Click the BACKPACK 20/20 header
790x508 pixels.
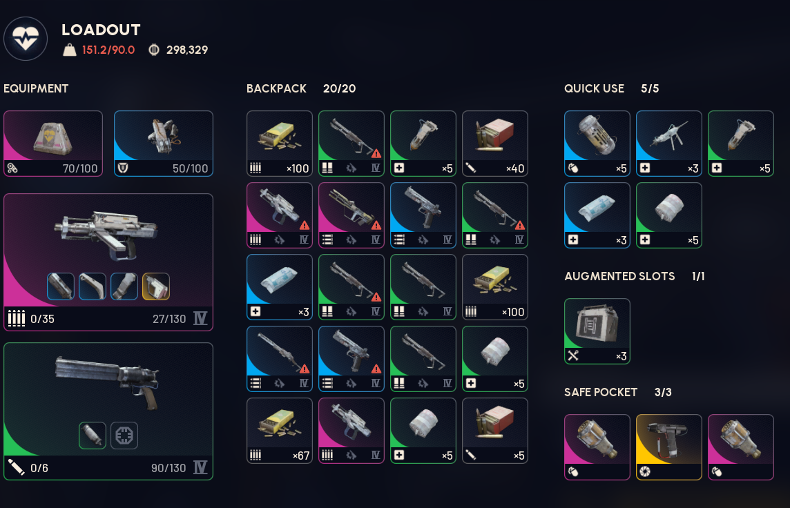pos(301,88)
